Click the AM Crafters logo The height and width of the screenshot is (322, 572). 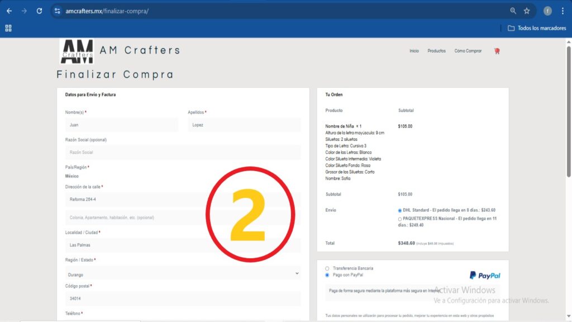pos(77,51)
